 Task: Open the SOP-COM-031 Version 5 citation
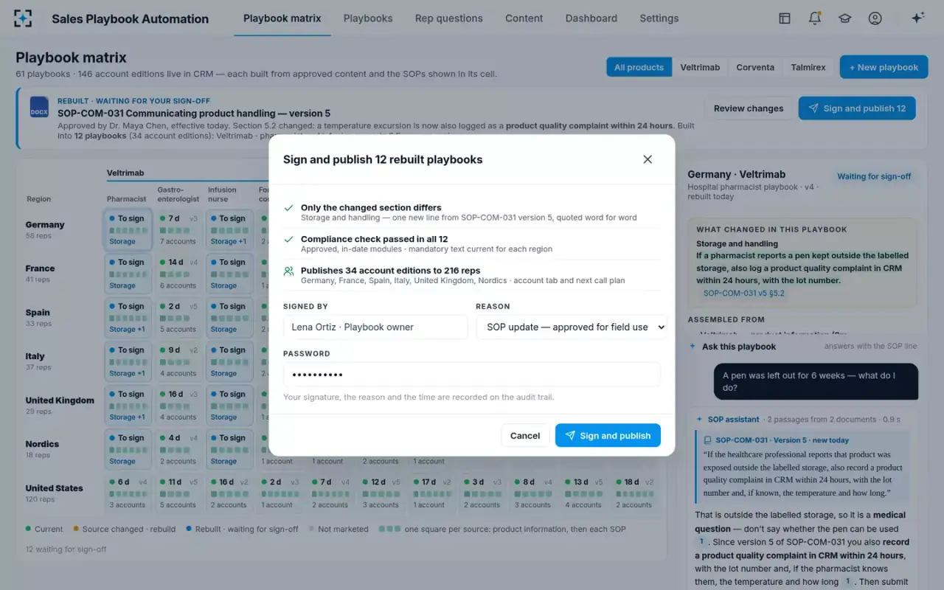pyautogui.click(x=782, y=440)
